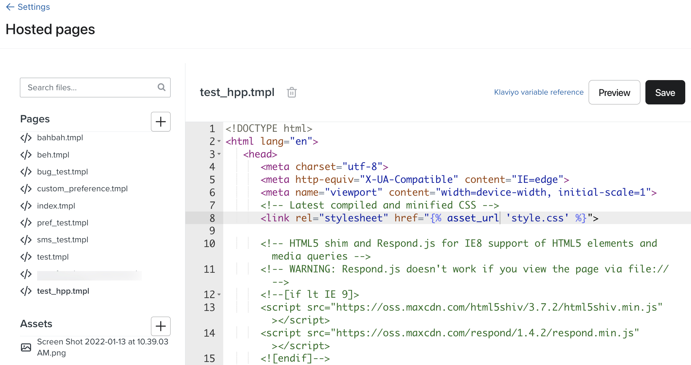The image size is (691, 365).
Task: Click the code bracket icon for bug_test.tmpl
Action: point(26,172)
